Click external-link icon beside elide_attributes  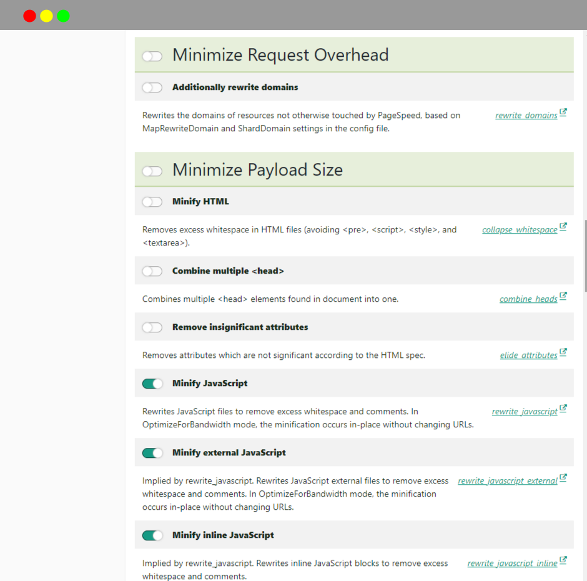[563, 352]
